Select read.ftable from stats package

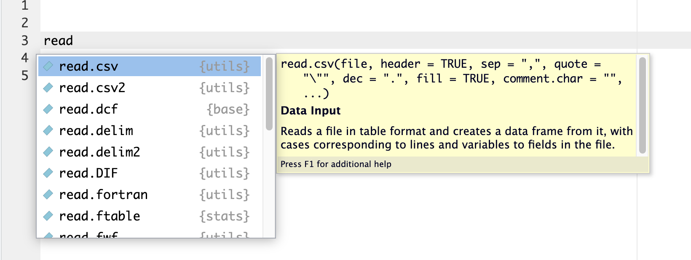(x=150, y=216)
